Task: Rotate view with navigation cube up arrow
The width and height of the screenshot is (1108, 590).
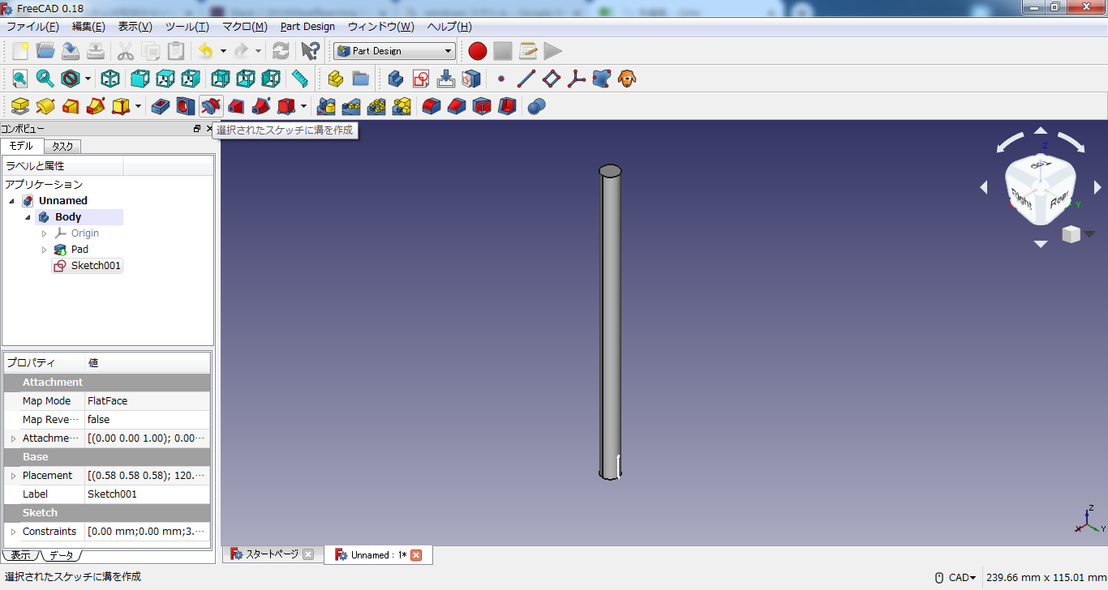Action: (1041, 130)
